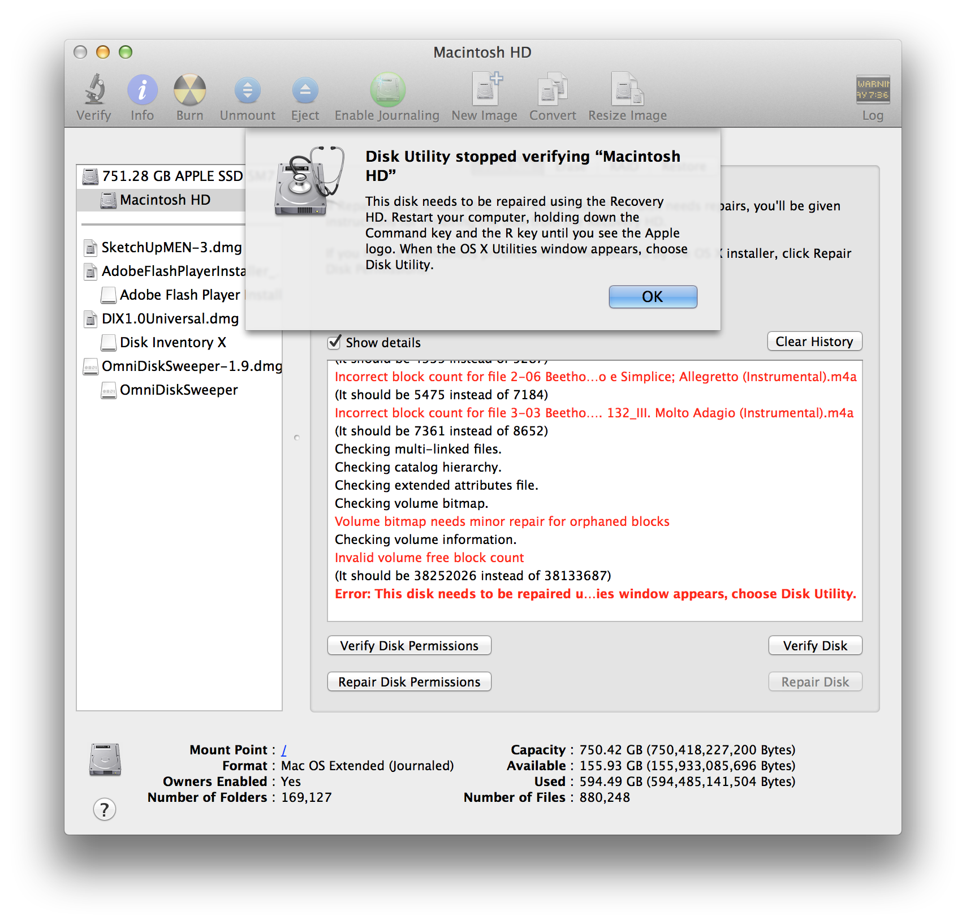The height and width of the screenshot is (924, 966).
Task: Open the Info toolbar icon
Action: 142,89
